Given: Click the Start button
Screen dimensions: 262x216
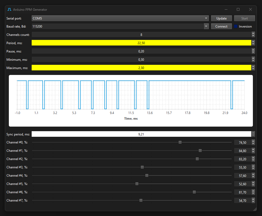Looking at the screenshot, I should pyautogui.click(x=245, y=18).
